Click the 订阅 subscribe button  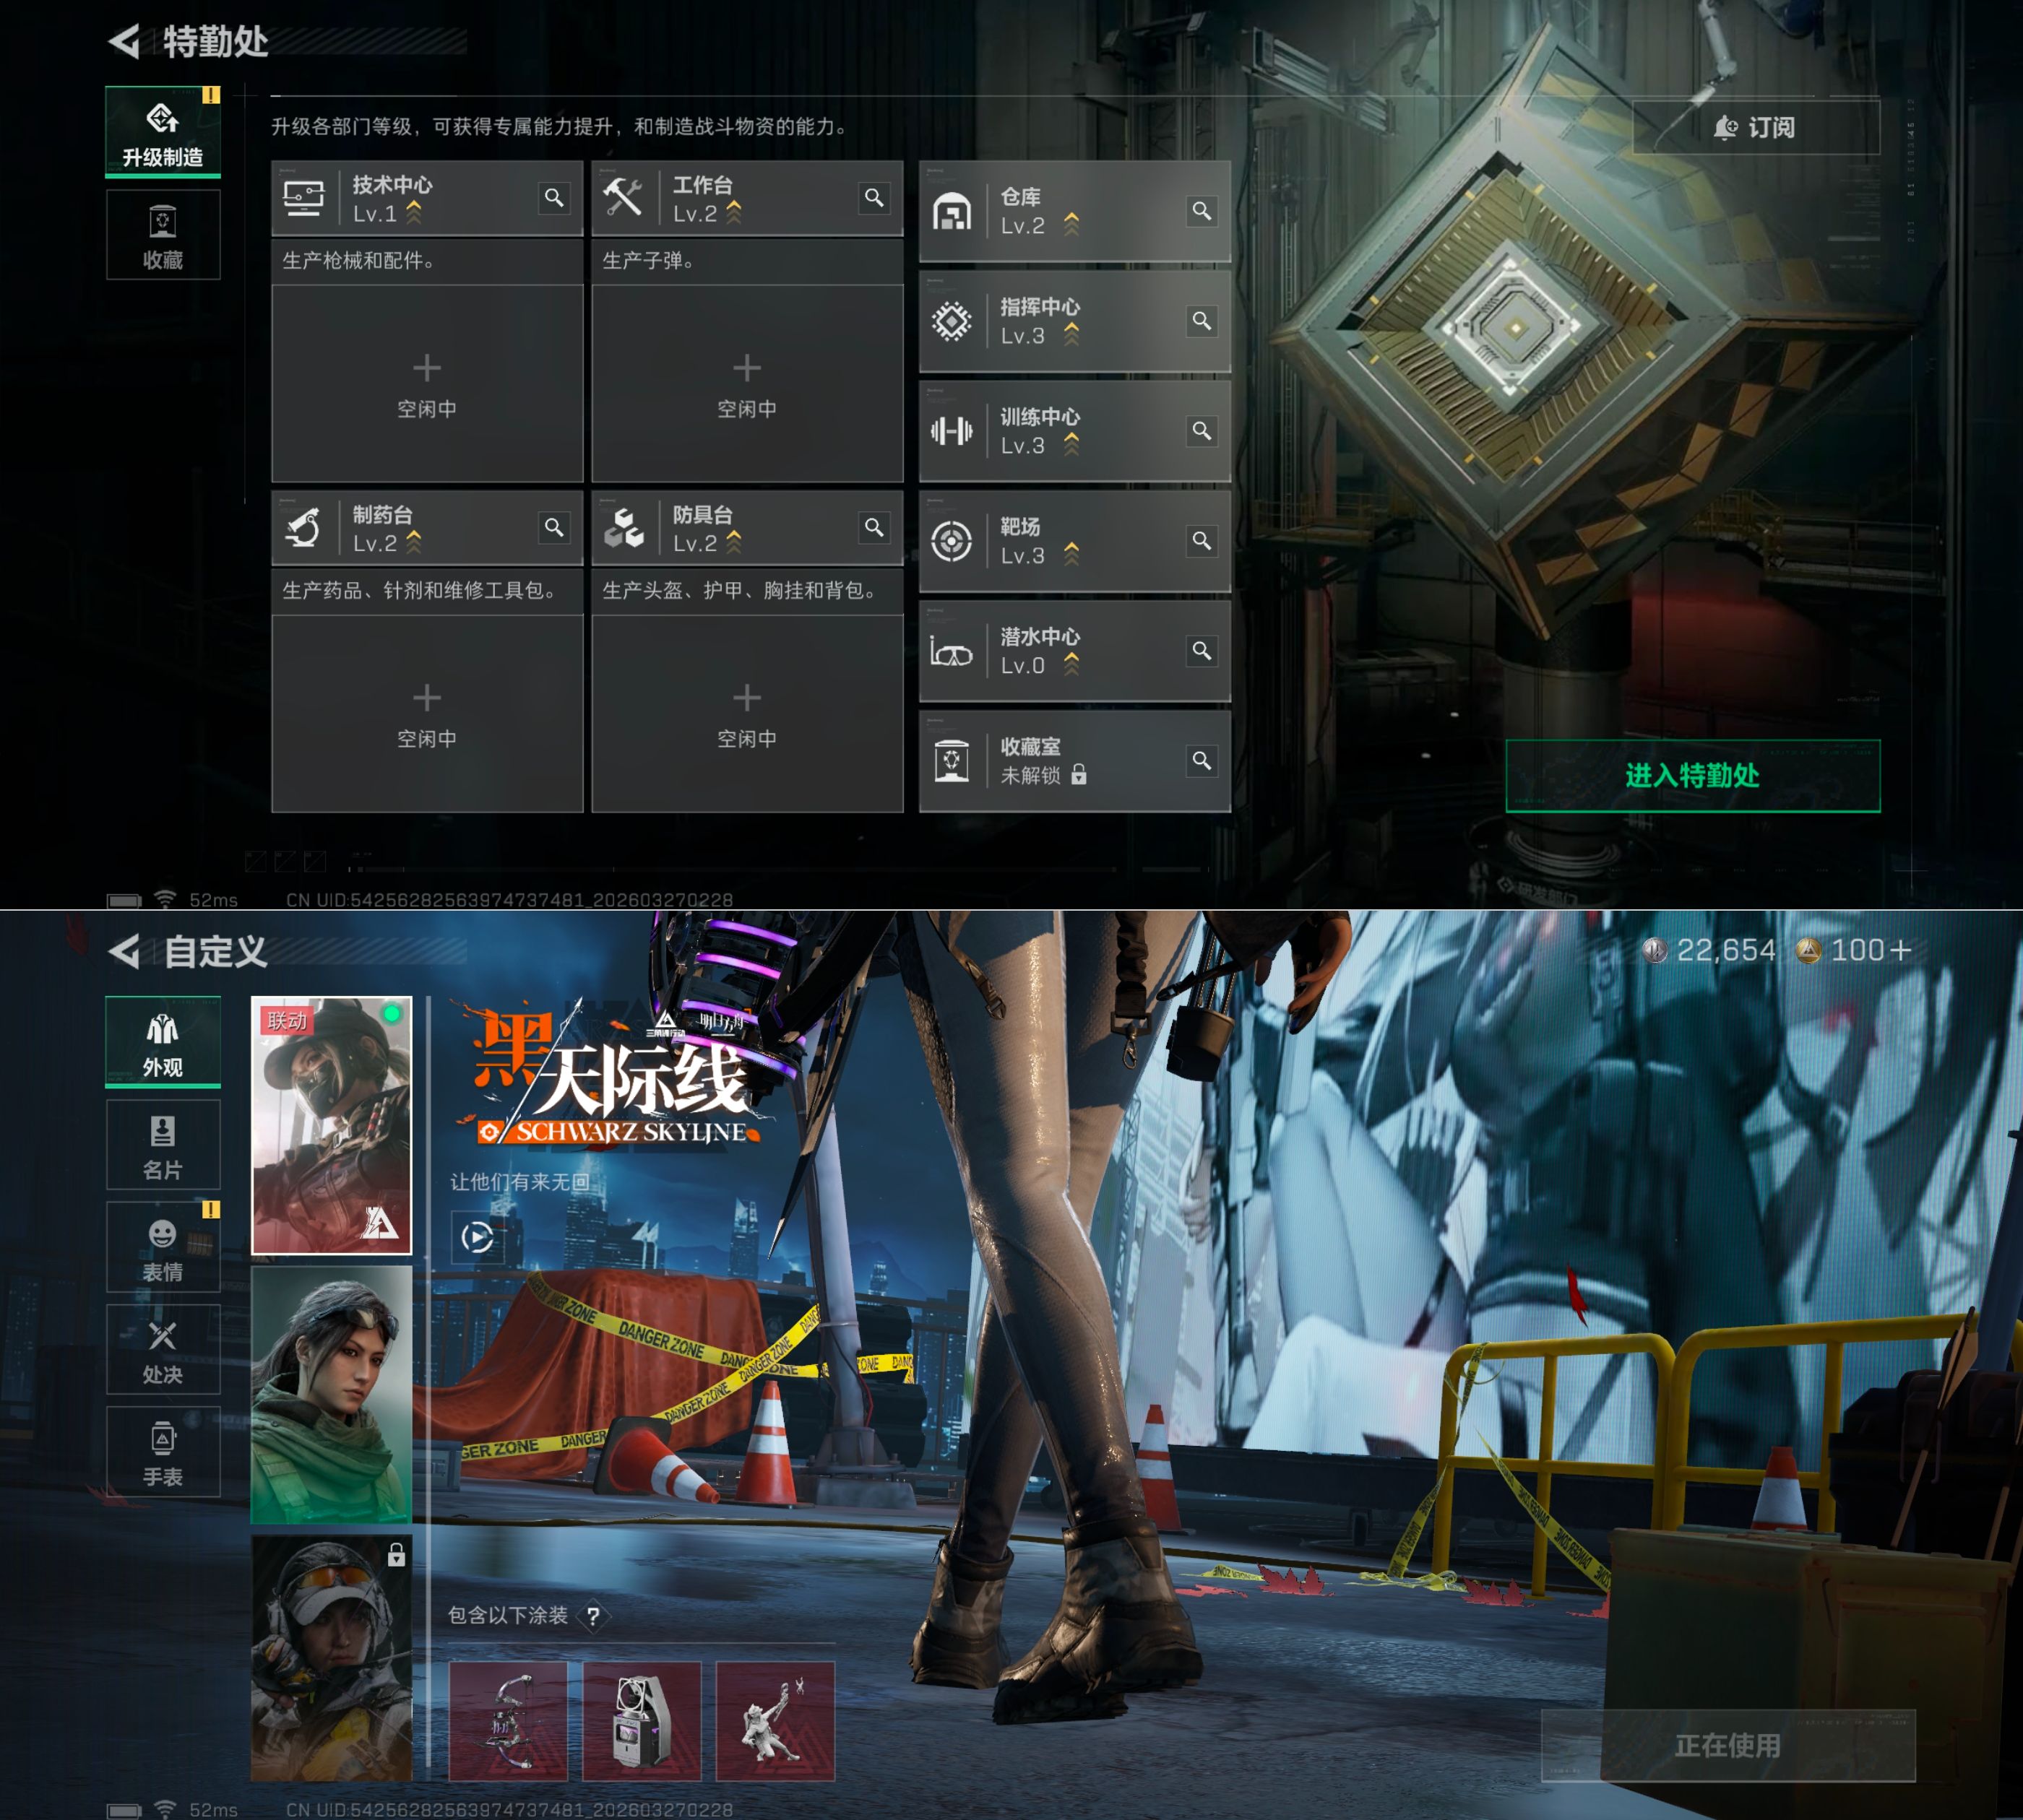[1756, 127]
